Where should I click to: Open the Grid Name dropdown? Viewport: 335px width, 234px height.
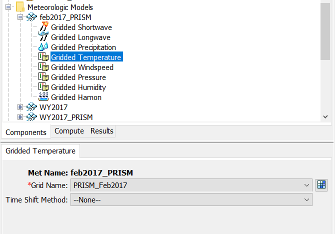[x=306, y=185]
